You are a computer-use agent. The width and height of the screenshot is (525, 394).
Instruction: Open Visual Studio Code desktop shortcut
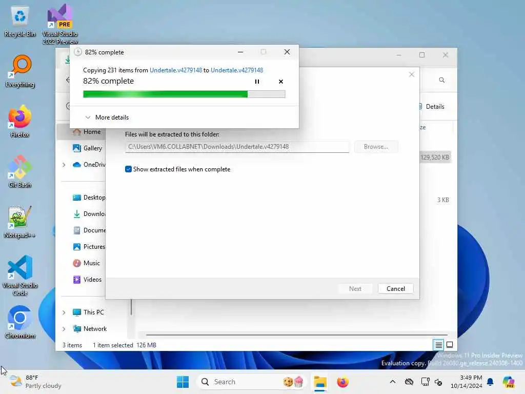[20, 275]
